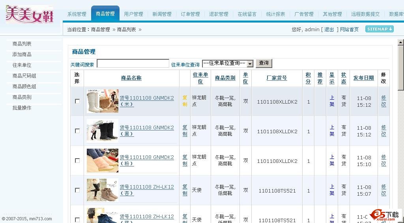
Task: Sort by 往来单位 column header
Action: tap(200, 78)
